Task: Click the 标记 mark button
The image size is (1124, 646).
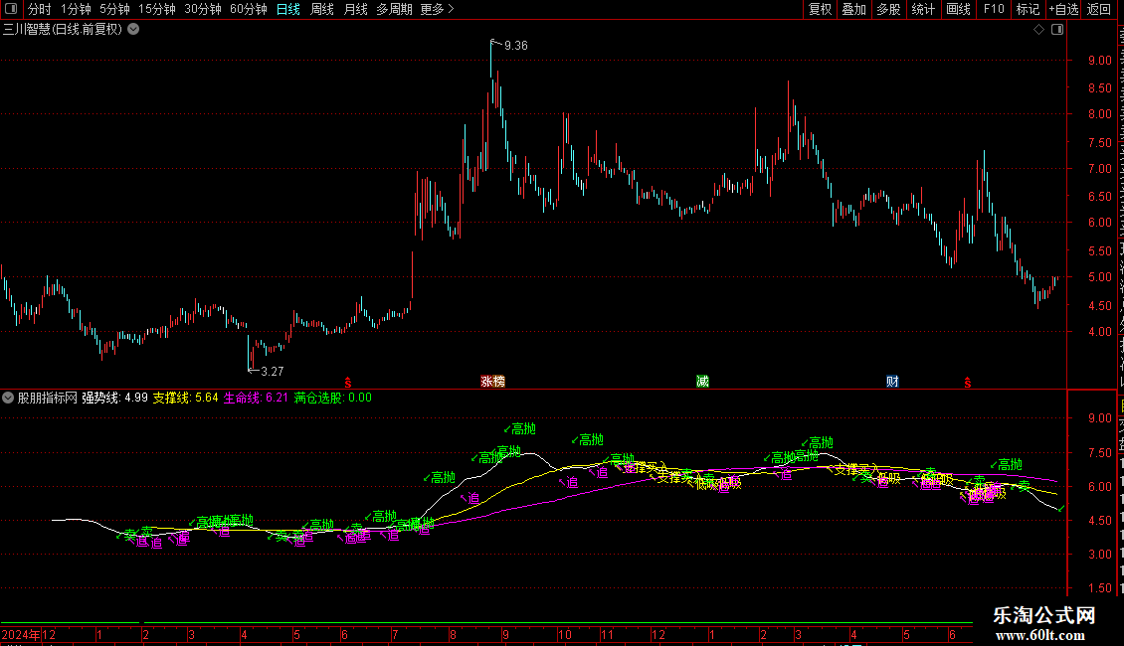Action: coord(1028,9)
